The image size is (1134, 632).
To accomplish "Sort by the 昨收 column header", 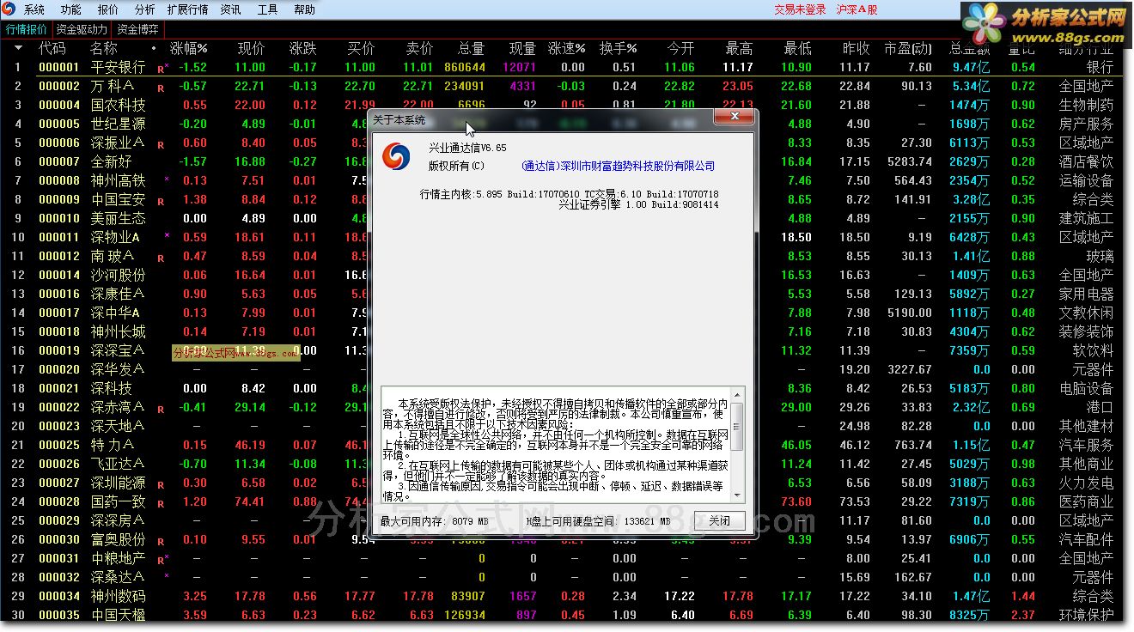I will point(856,49).
